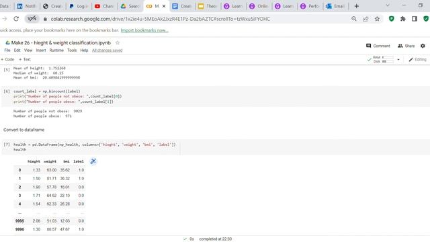Image resolution: width=430 pixels, height=242 pixels.
Task: Click the weight value 81.71 in row 1
Action: [x=52, y=179]
